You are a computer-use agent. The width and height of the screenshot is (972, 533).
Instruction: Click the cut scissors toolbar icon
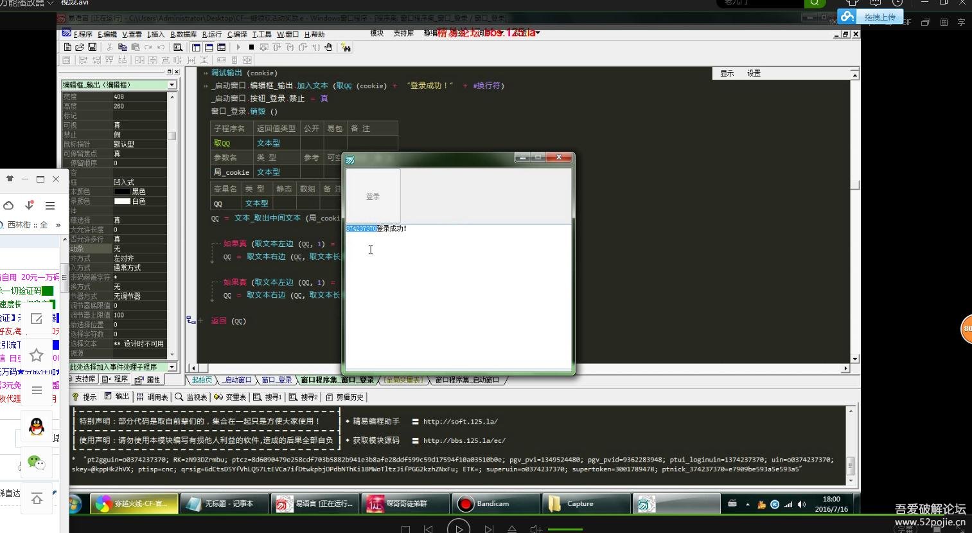(x=110, y=47)
